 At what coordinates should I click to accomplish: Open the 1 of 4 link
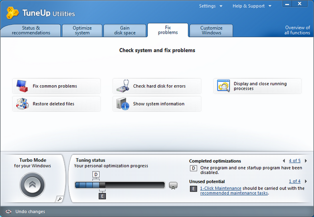(294, 181)
